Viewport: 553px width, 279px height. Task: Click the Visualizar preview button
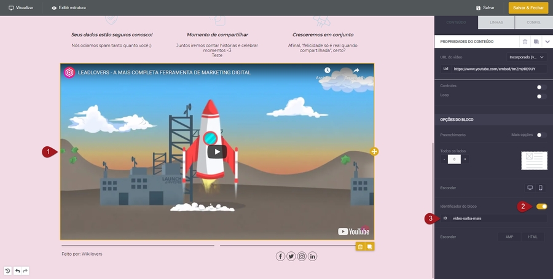21,8
